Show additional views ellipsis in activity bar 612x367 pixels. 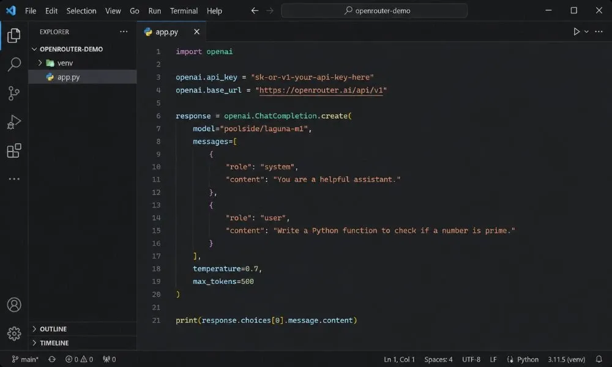13,179
